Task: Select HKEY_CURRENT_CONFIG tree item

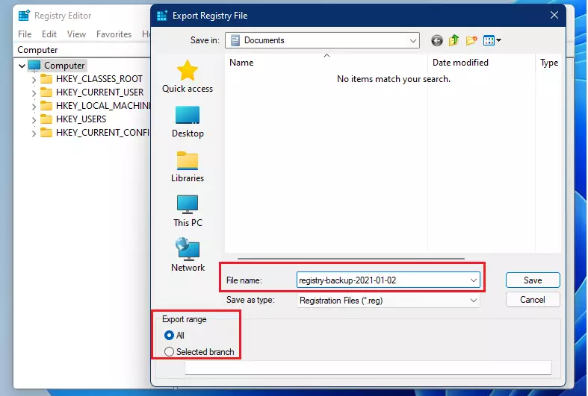Action: (103, 133)
